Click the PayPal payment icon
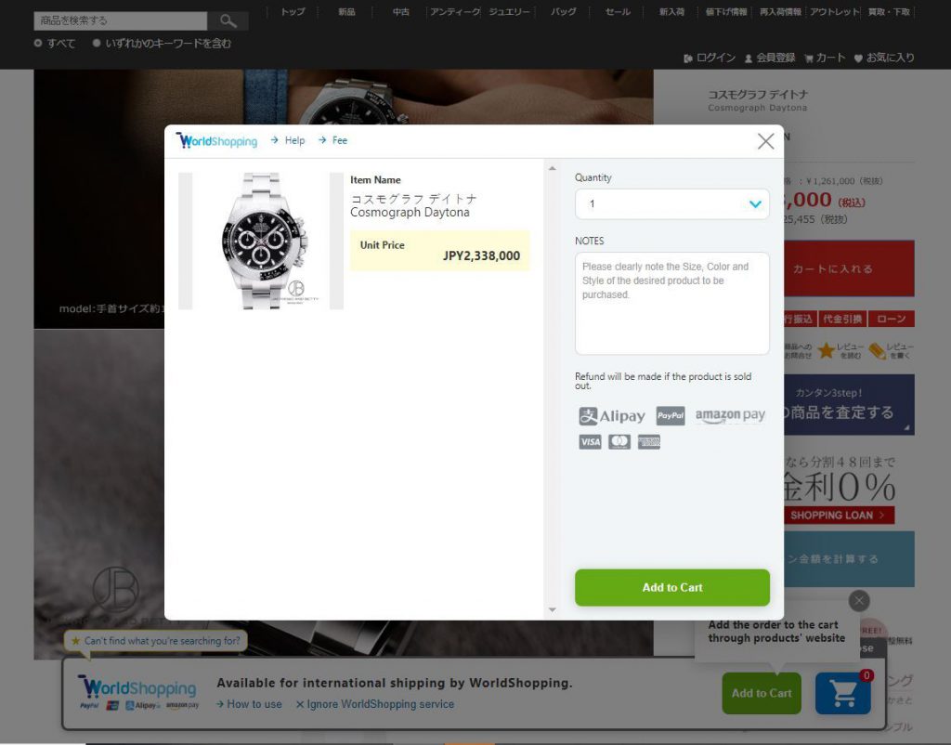This screenshot has height=745, width=951. 671,415
